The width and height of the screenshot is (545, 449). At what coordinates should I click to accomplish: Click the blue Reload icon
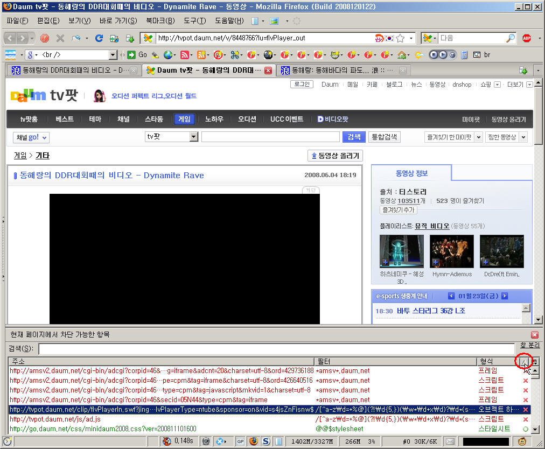(x=99, y=38)
